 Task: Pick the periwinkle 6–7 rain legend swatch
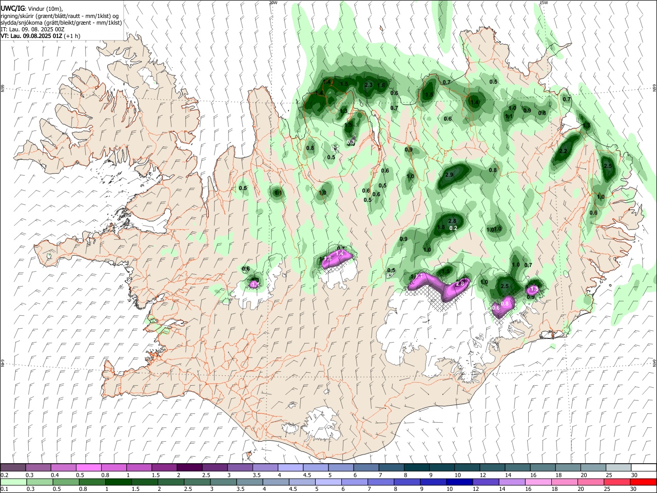point(355,482)
